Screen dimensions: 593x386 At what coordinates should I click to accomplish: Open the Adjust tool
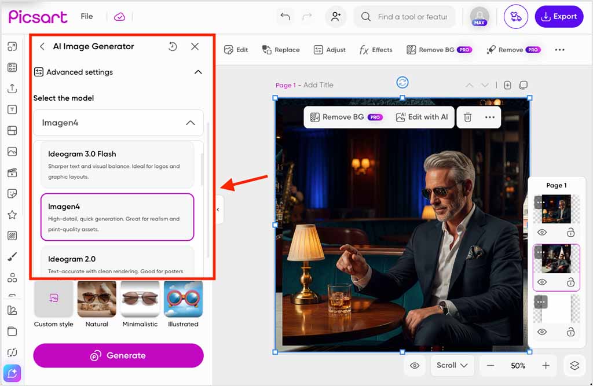pyautogui.click(x=330, y=50)
